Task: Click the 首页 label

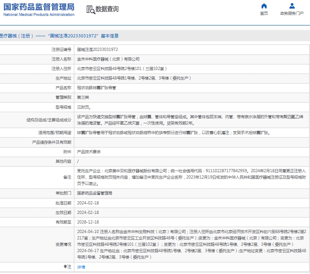Action: pyautogui.click(x=264, y=14)
